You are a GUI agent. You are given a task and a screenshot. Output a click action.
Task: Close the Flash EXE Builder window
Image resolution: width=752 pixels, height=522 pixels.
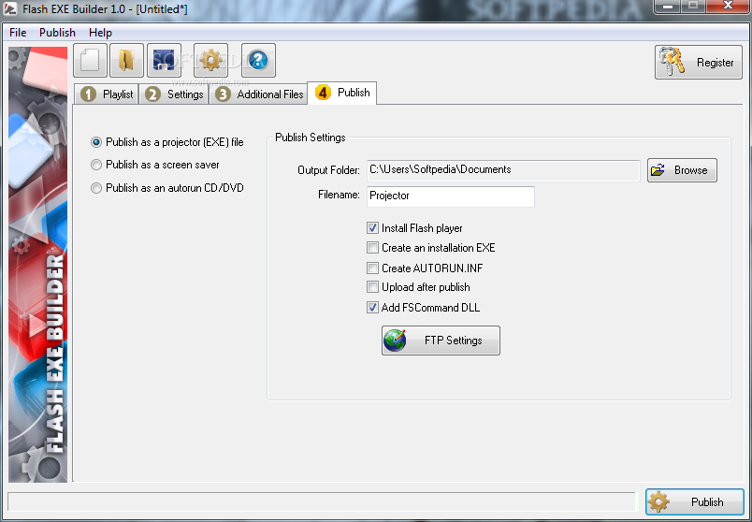pyautogui.click(x=727, y=7)
